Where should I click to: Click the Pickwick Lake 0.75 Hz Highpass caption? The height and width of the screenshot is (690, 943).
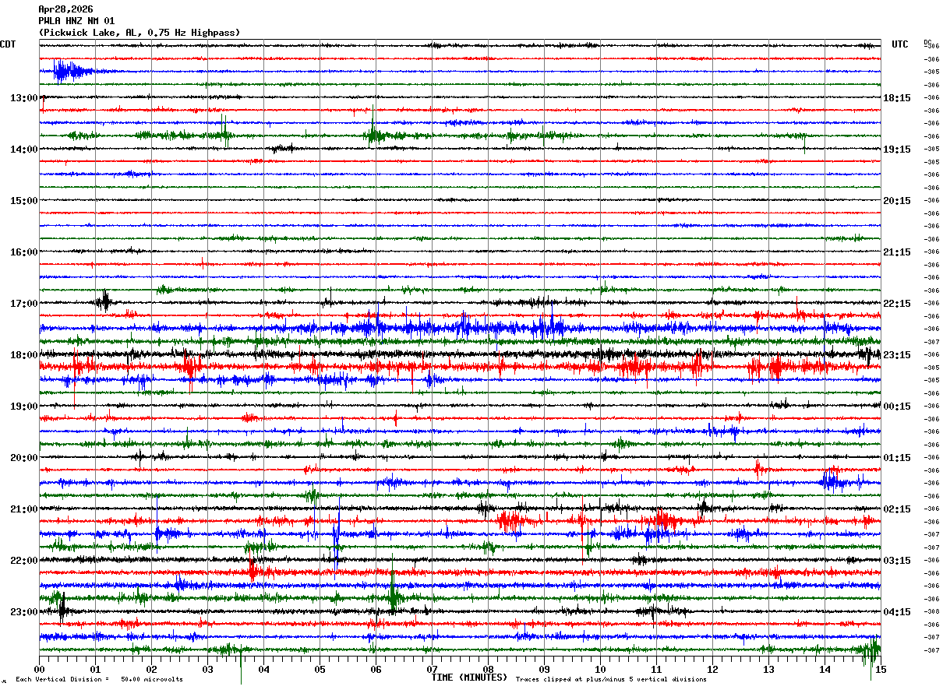(140, 33)
